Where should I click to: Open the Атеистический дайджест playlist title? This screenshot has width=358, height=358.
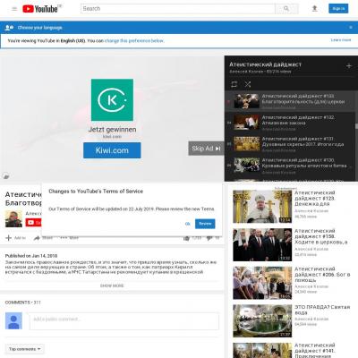point(265,64)
